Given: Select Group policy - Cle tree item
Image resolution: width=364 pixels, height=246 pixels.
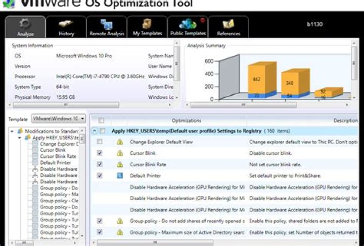Looking at the screenshot, I should pyautogui.click(x=59, y=201).
